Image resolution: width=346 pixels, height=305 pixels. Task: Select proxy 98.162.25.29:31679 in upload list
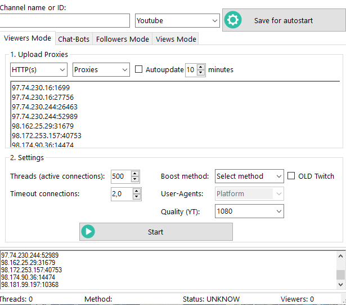[43, 126]
